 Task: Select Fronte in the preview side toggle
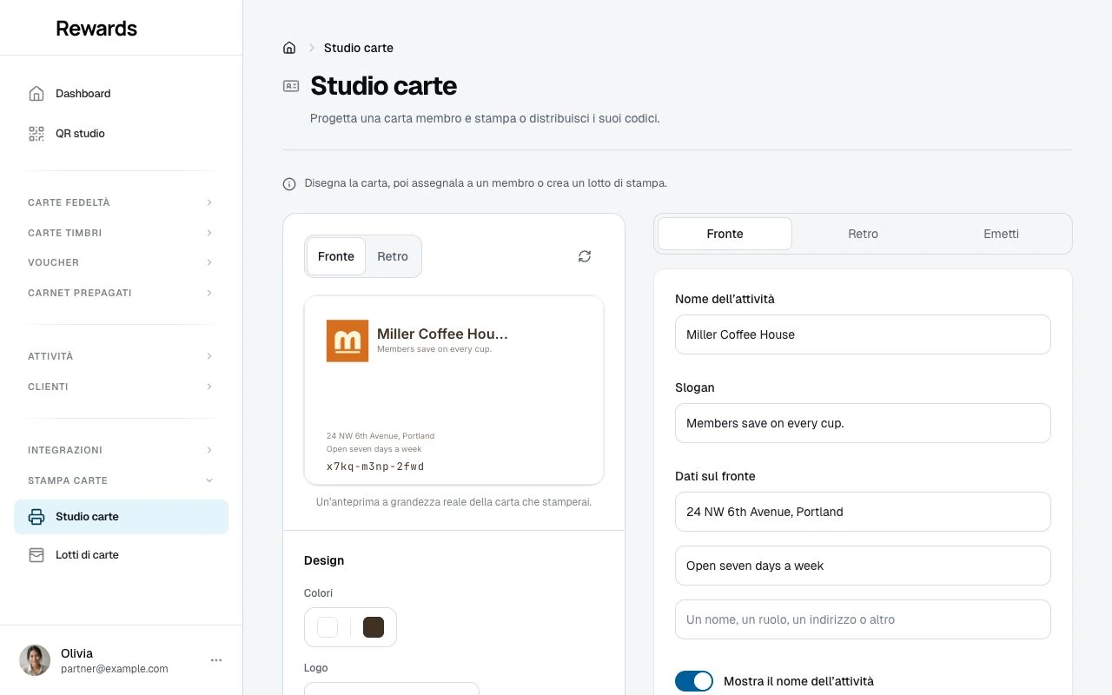(x=336, y=256)
